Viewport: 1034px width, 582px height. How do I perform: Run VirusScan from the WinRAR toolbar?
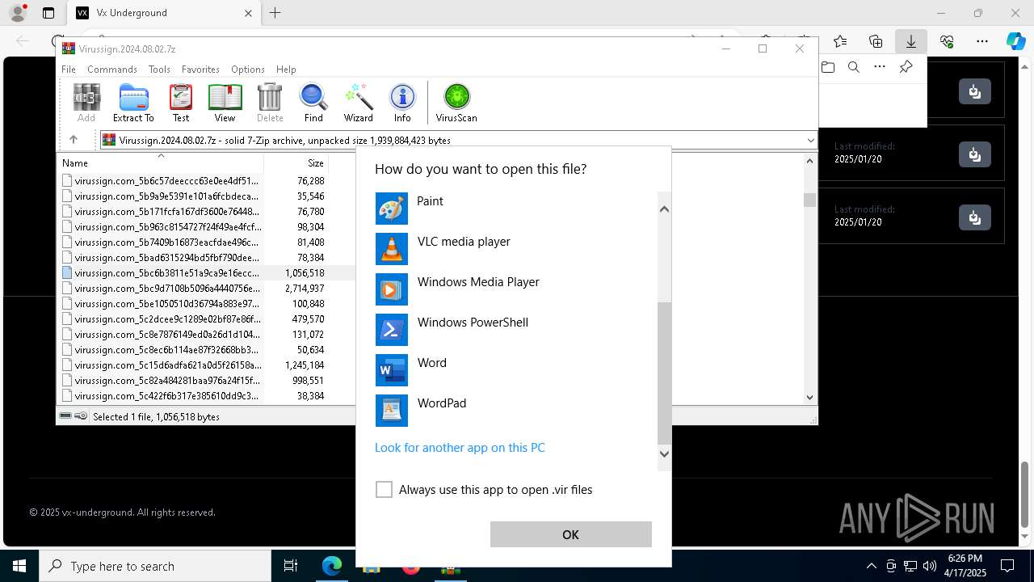point(456,103)
